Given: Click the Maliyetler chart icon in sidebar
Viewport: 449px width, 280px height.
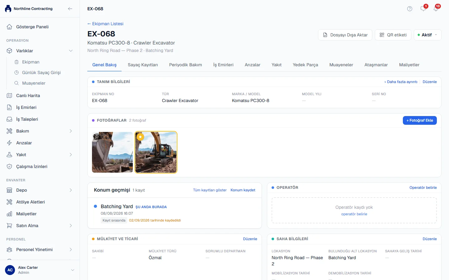Looking at the screenshot, I should (9, 214).
